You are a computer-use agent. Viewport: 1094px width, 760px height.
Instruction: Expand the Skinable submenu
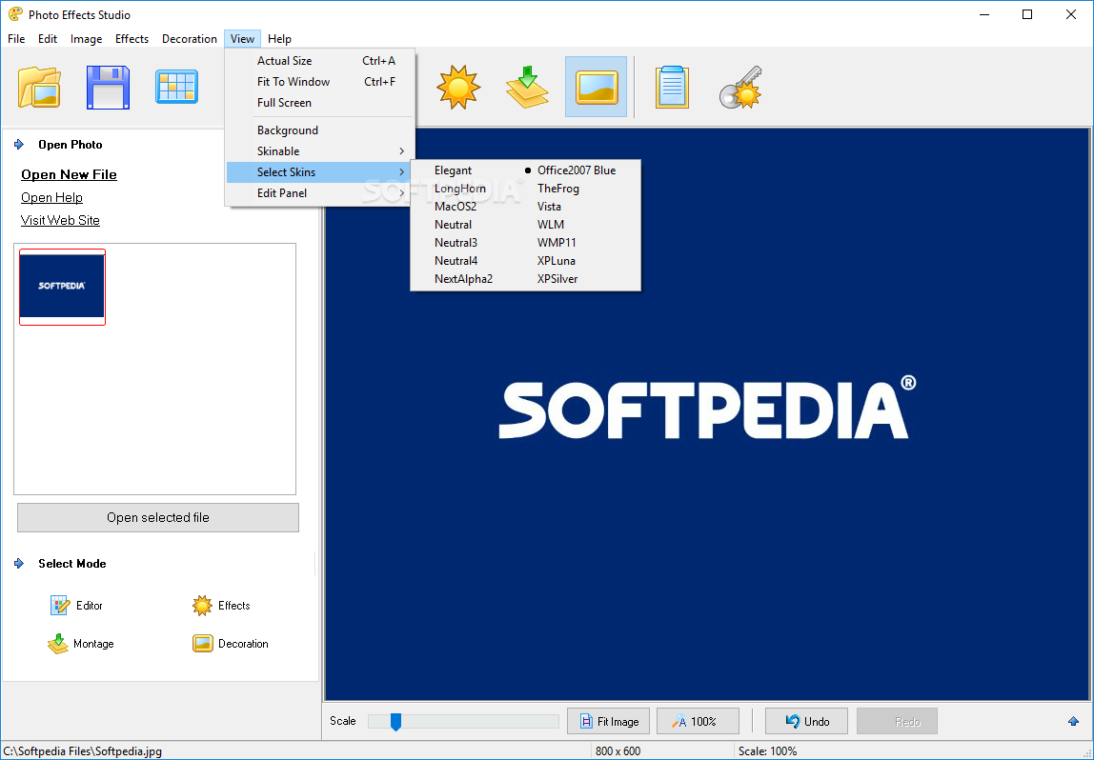(x=320, y=151)
